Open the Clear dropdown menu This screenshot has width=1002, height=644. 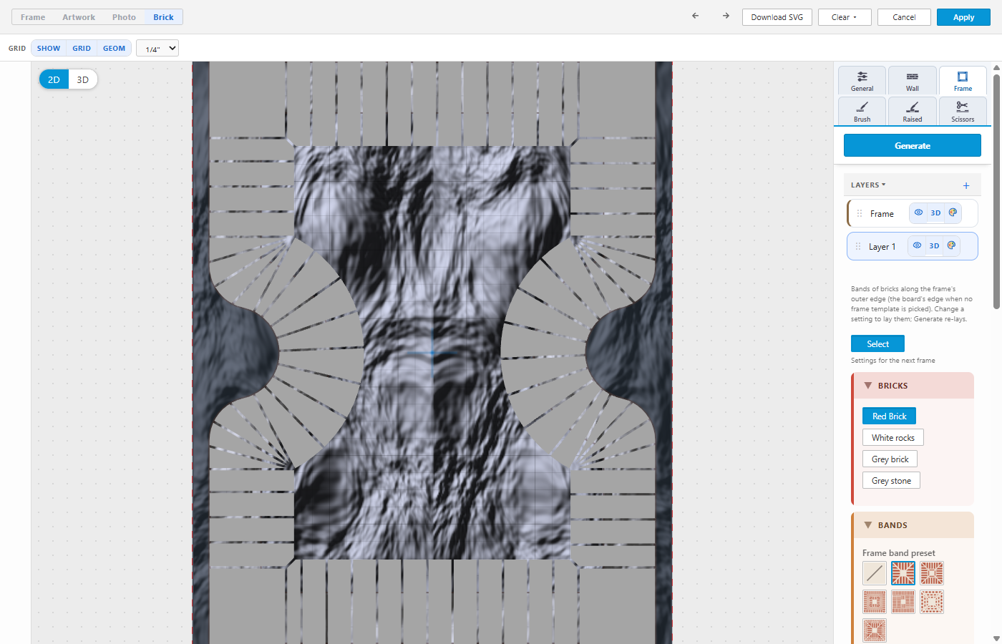tap(845, 17)
